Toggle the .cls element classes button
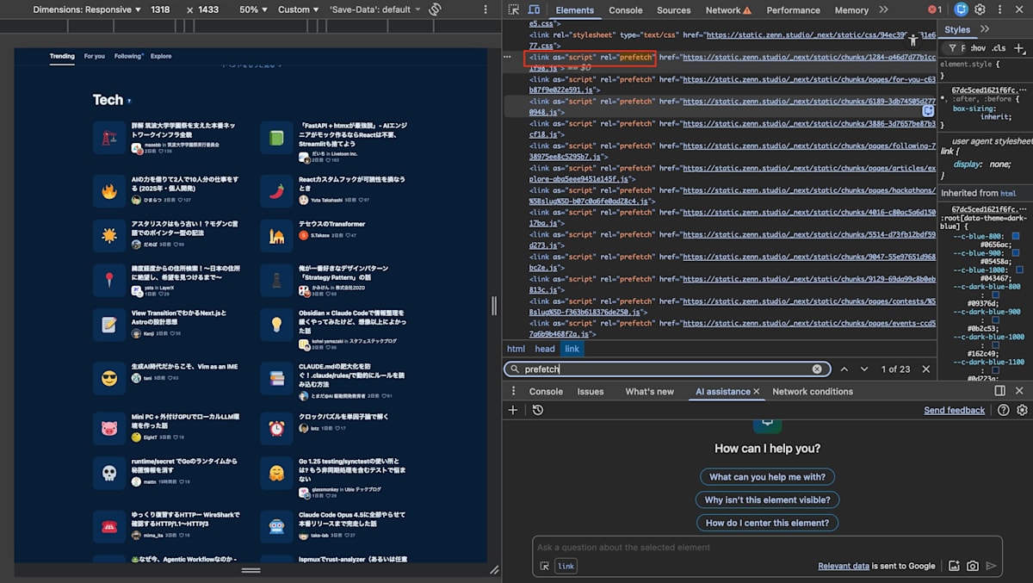Viewport: 1033px width, 583px height. click(x=999, y=48)
